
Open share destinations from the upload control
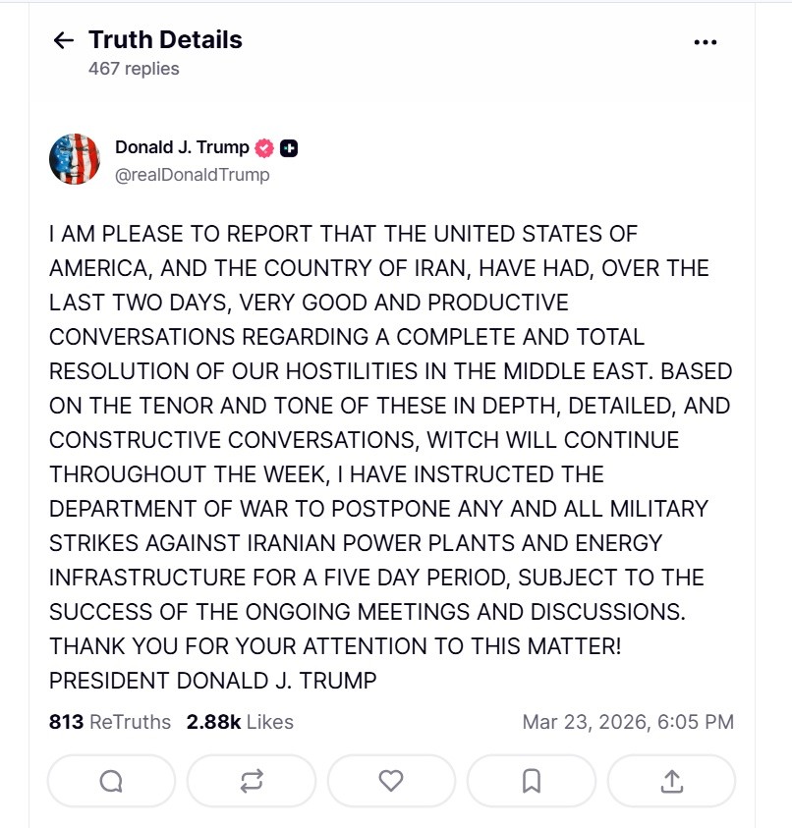pos(672,781)
